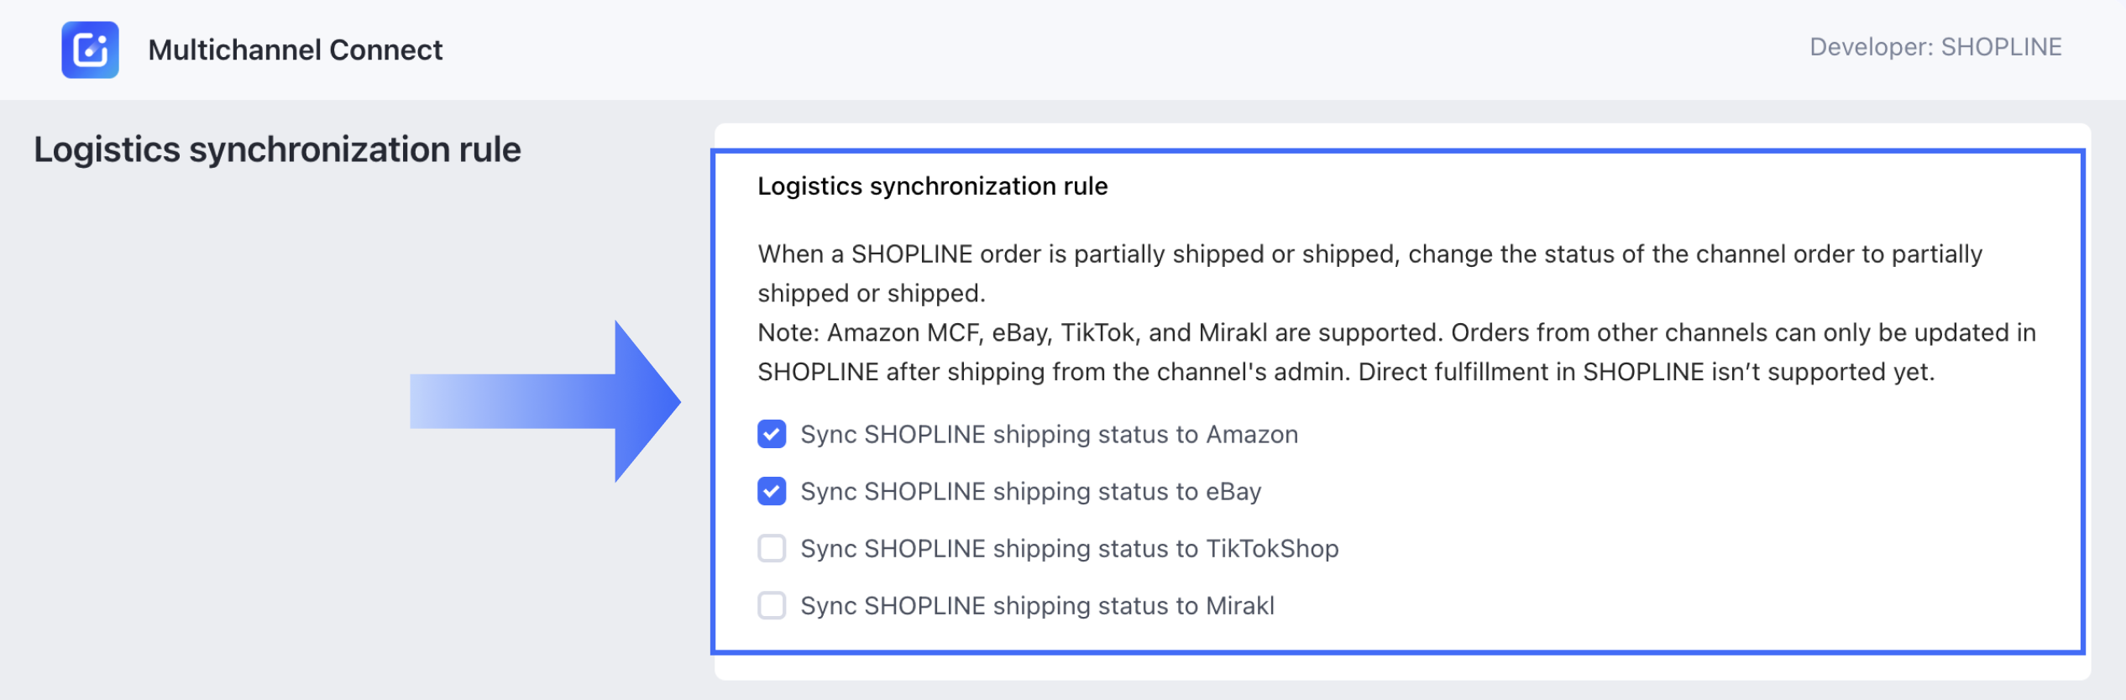The image size is (2126, 700).
Task: Click the "Developer: SHOPLINE" text
Action: (1935, 47)
